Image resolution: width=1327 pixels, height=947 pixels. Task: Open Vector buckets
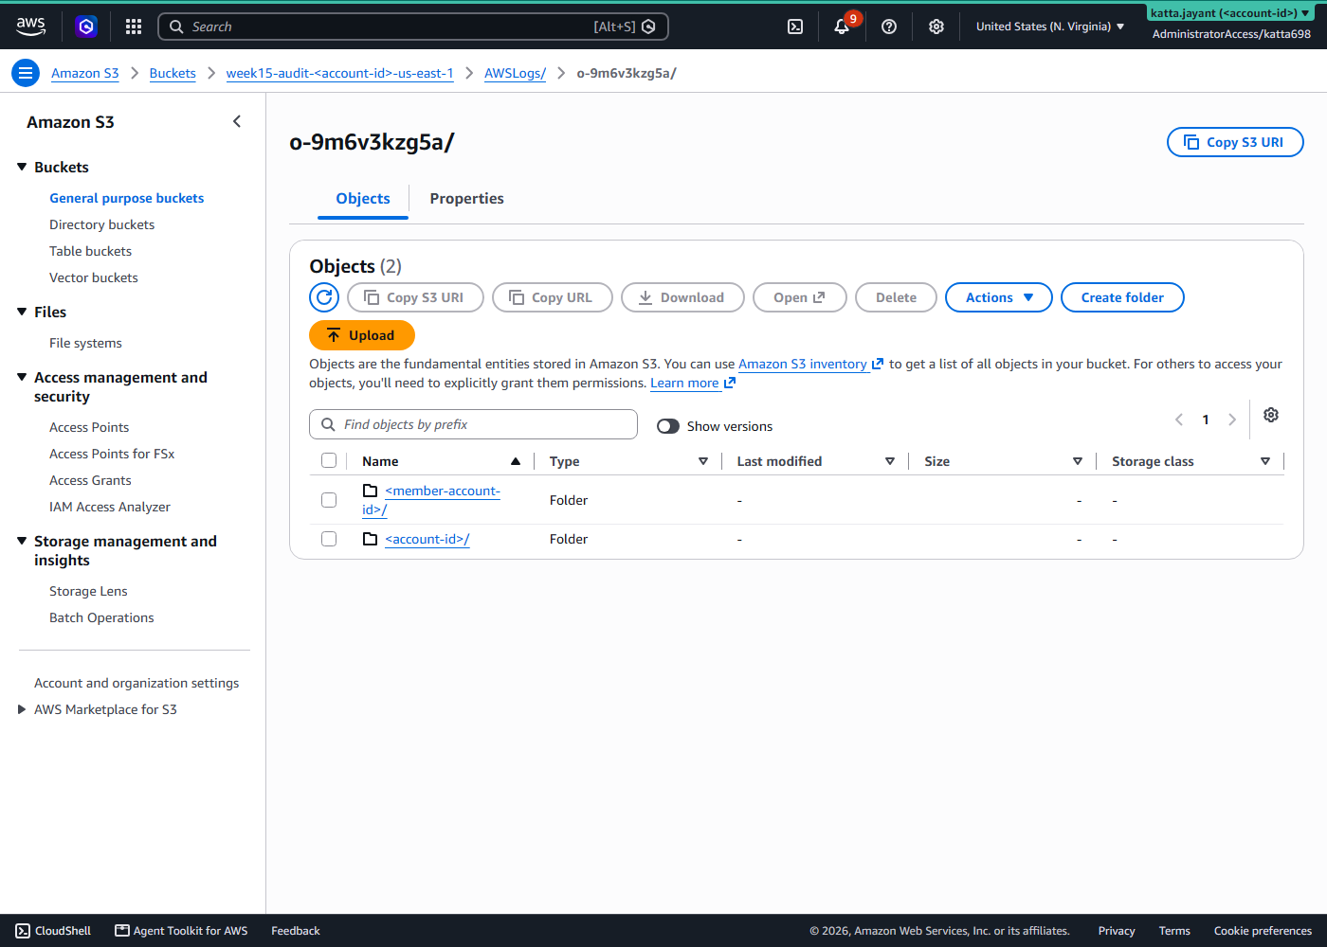[94, 277]
